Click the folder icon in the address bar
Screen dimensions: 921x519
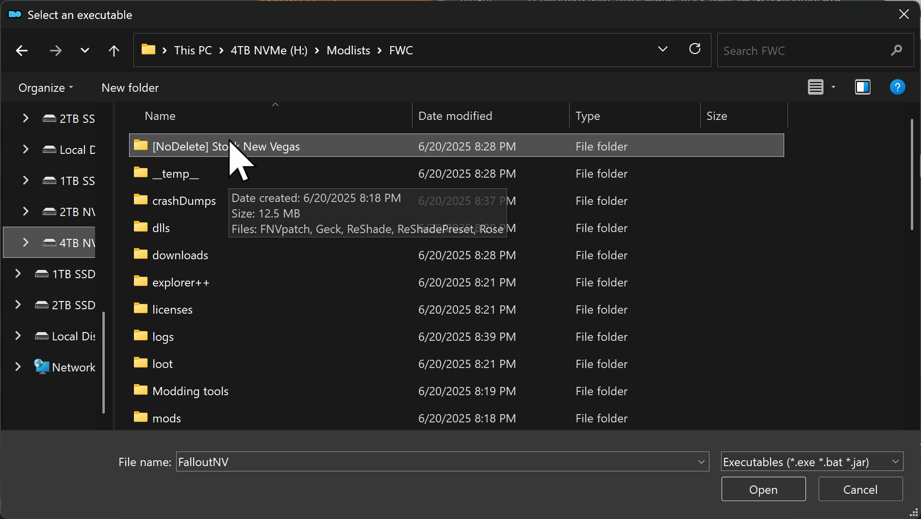(x=148, y=50)
